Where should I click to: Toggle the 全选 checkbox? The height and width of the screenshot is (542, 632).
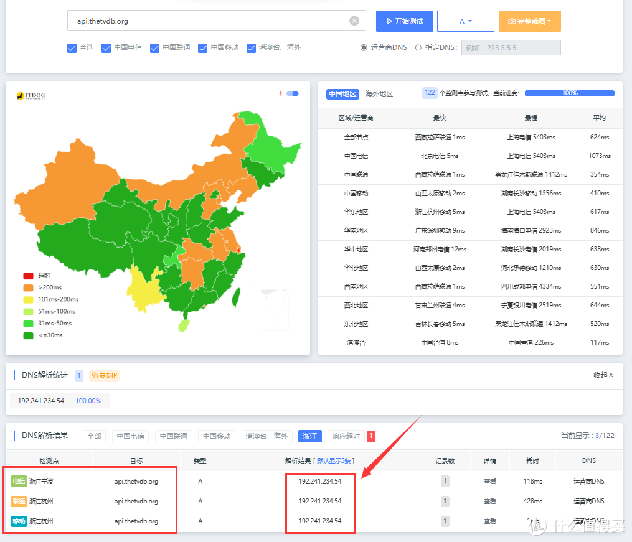[x=72, y=48]
